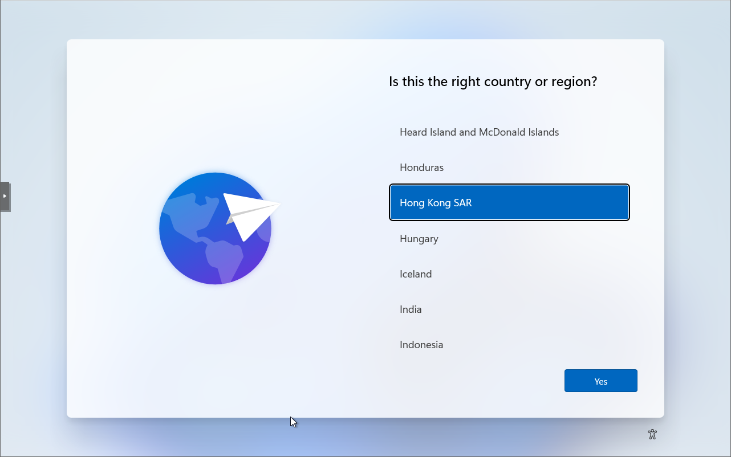Select Heard Island and McDonald Islands
This screenshot has height=457, width=731.
479,132
